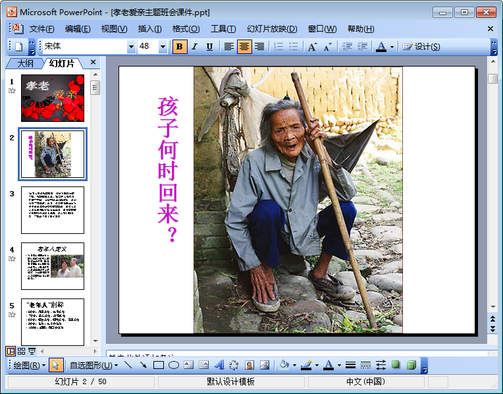
Task: Increase font size with large A icon
Action: pos(313,47)
